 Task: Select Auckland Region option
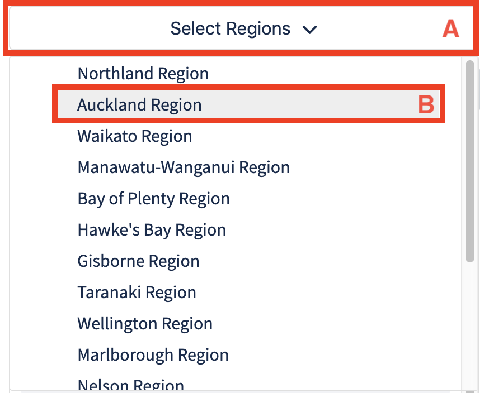(x=139, y=105)
